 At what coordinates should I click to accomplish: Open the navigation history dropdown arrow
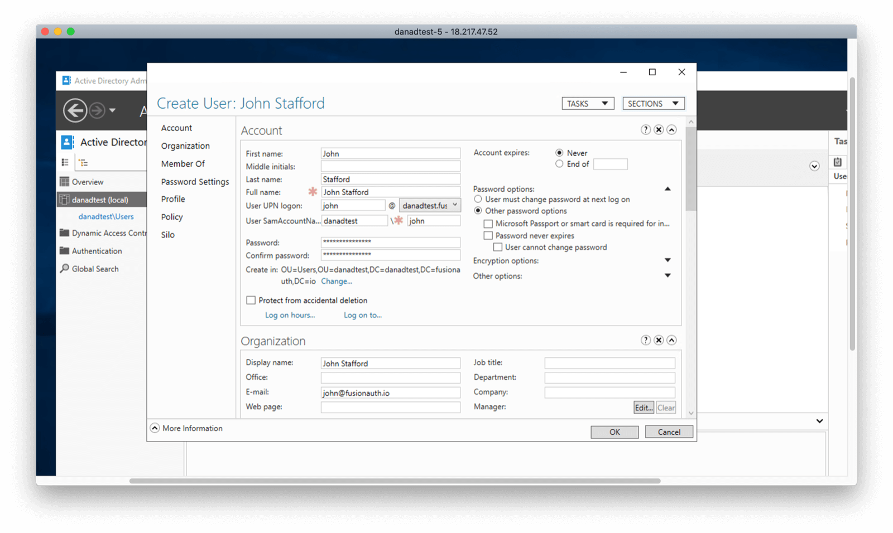tap(112, 110)
